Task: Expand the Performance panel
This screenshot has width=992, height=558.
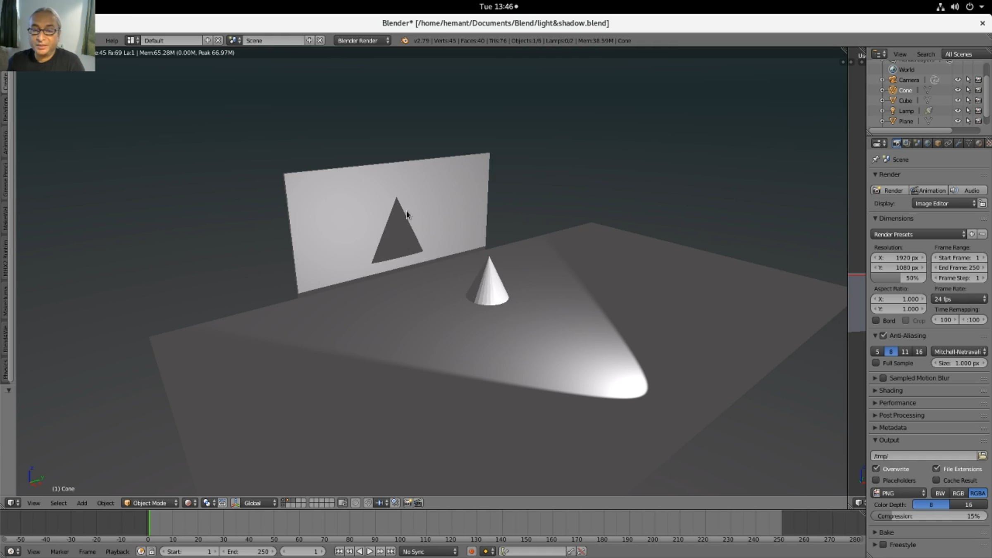Action: click(x=897, y=403)
